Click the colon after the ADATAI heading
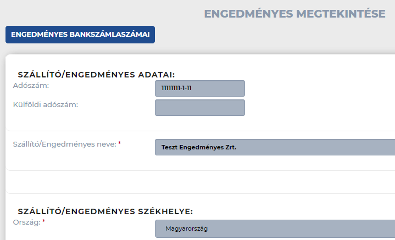Screen dimensions: 395x240 coord(174,75)
